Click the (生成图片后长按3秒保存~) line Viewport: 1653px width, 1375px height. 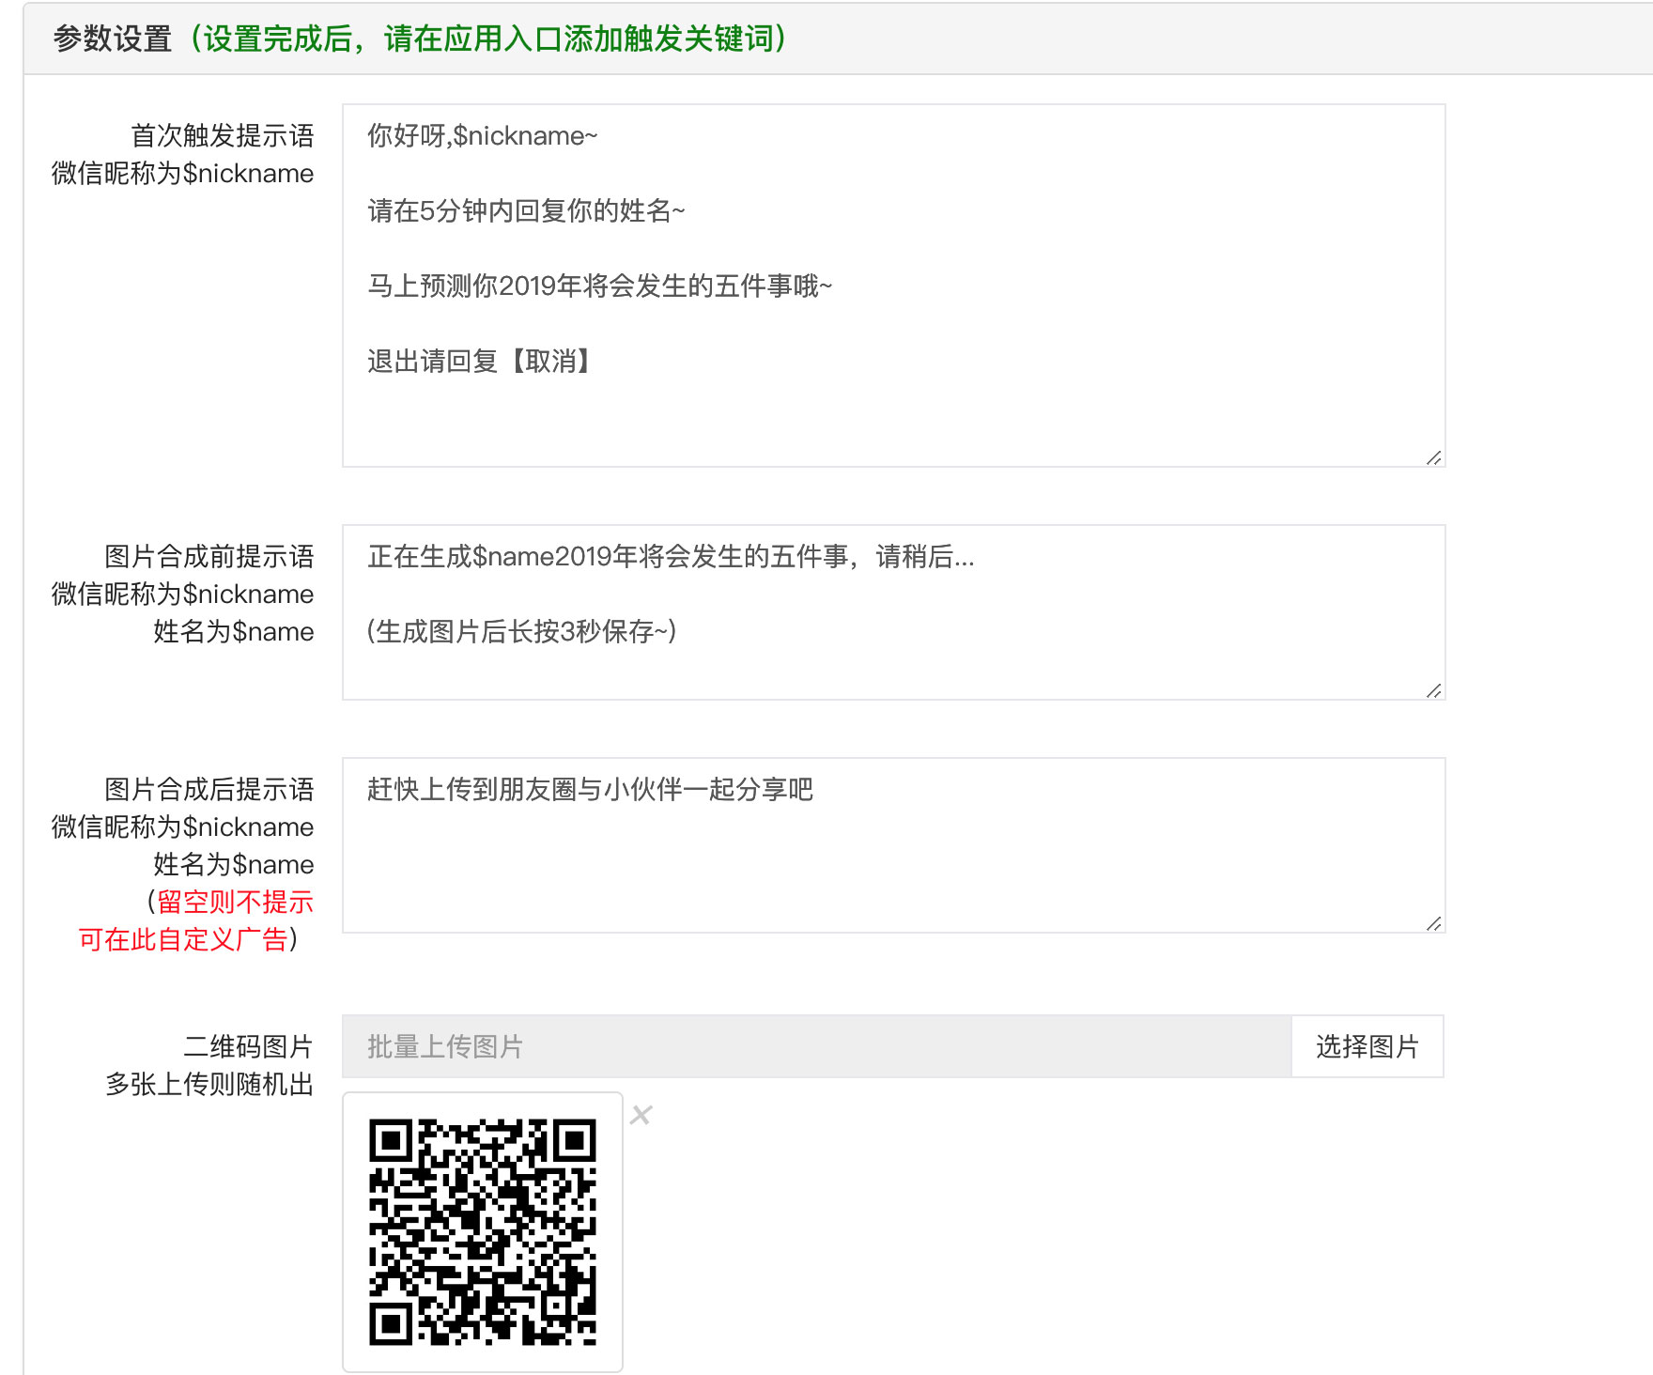(x=521, y=632)
